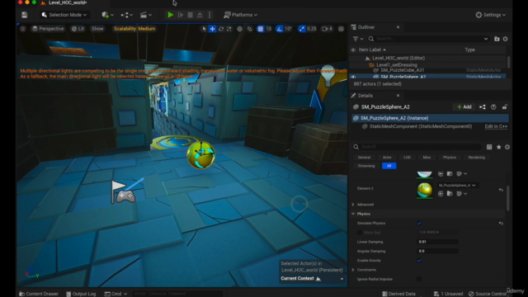Viewport: 528px width, 297px height.
Task: Switch to the Outliner tab
Action: [366, 27]
